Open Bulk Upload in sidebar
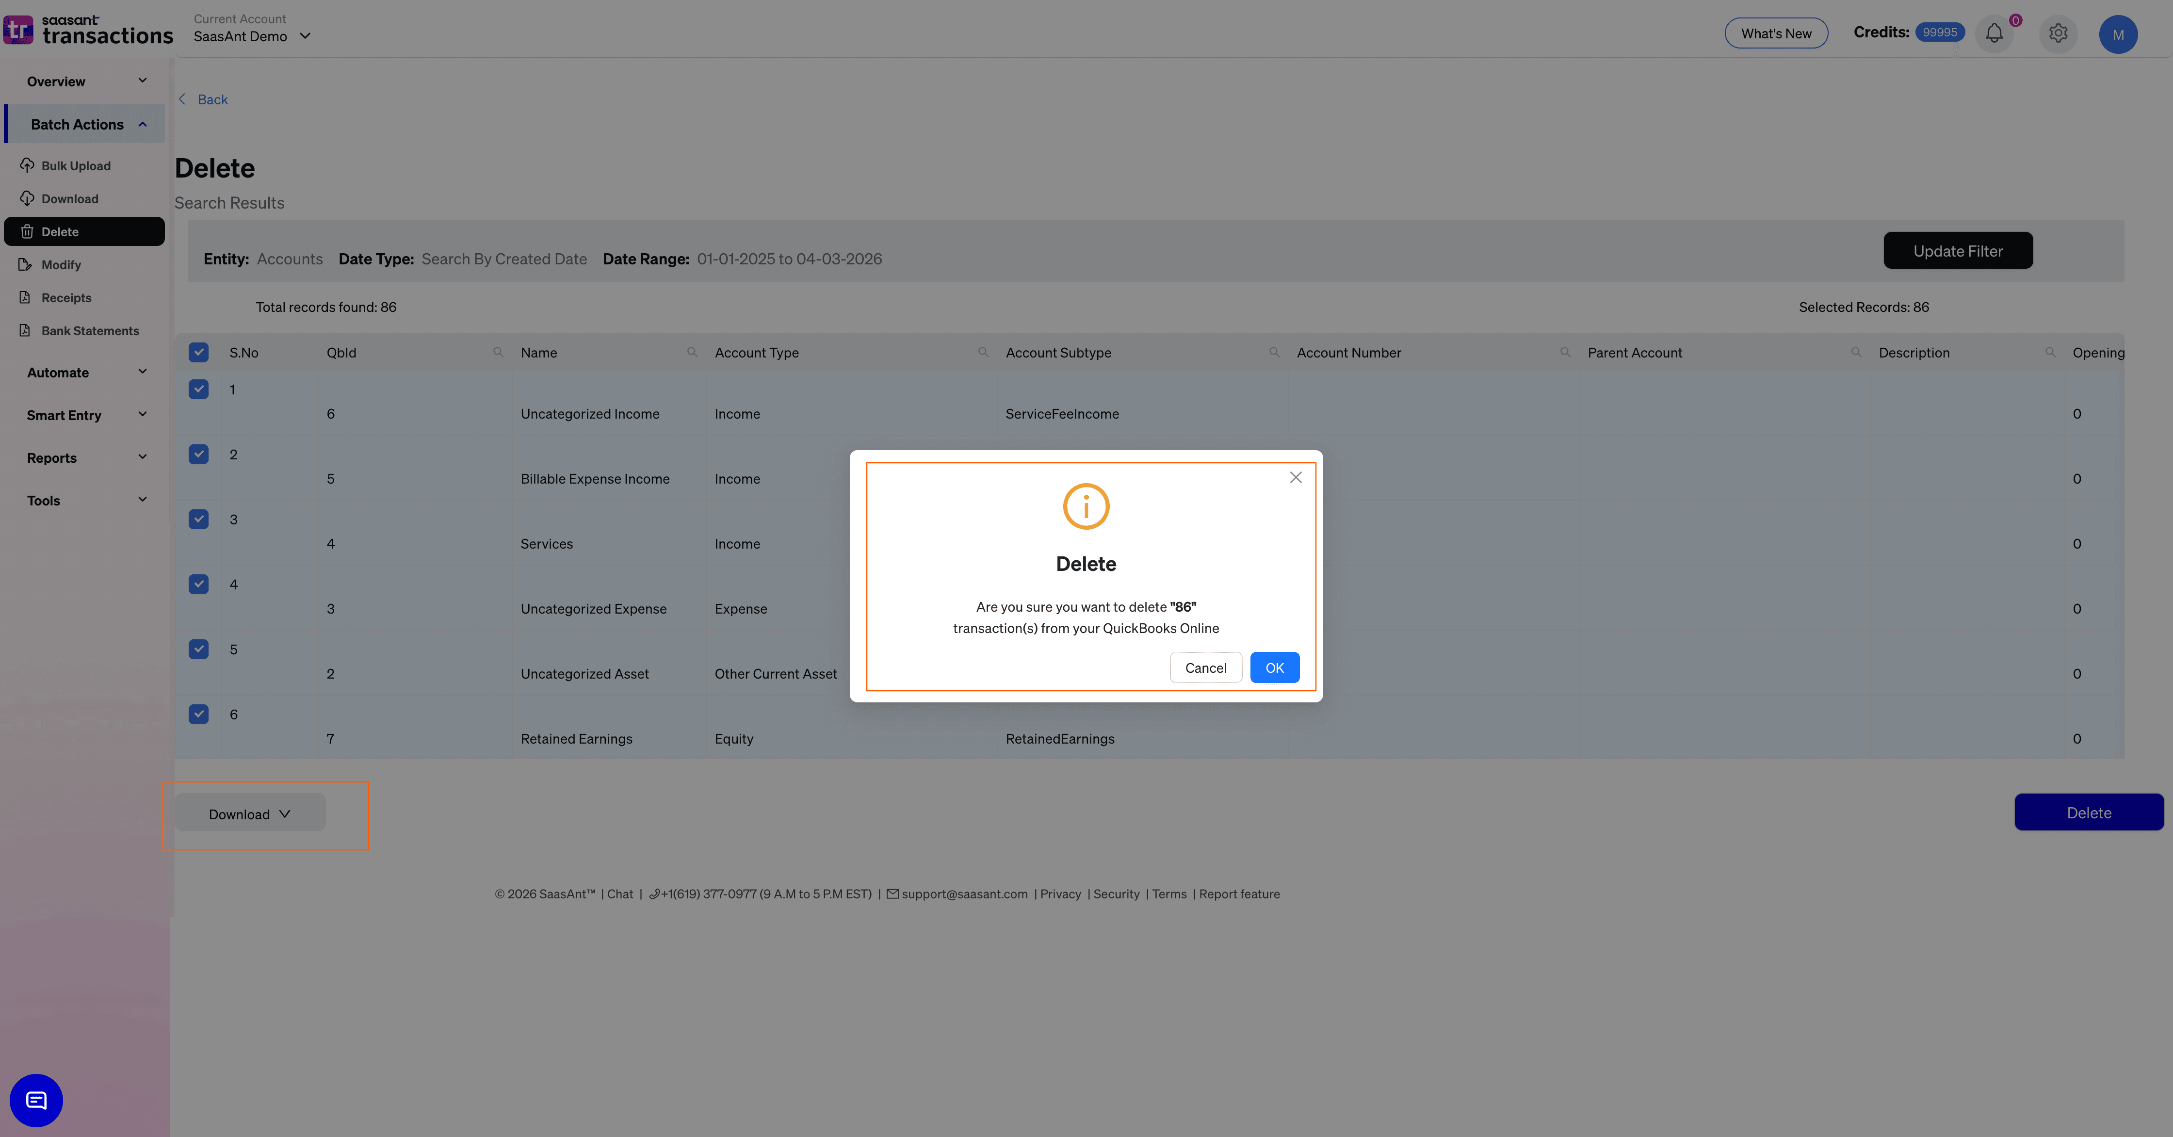This screenshot has width=2173, height=1137. 76,166
